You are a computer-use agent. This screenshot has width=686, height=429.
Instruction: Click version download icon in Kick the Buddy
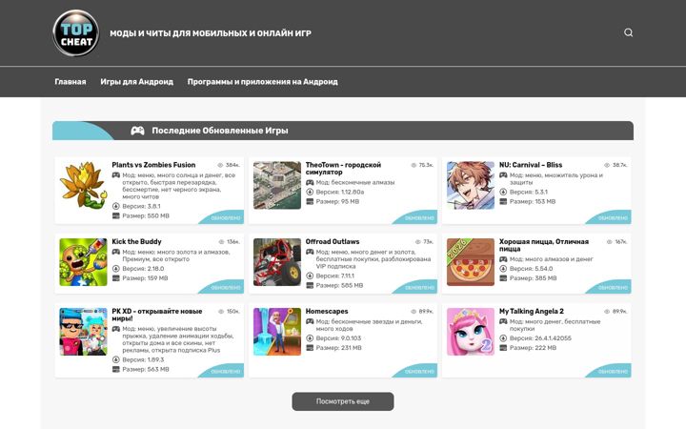click(x=116, y=268)
